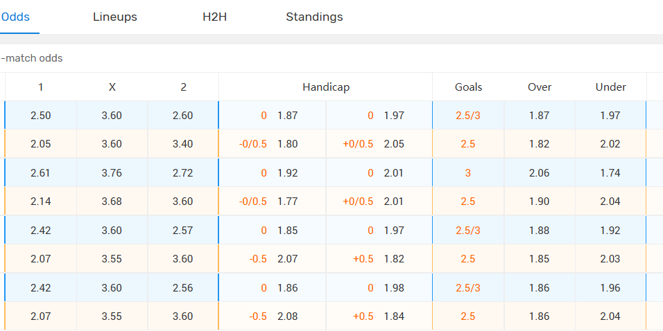Choose Over odds 2.06
Viewport: 663px width, 331px height.
[539, 172]
